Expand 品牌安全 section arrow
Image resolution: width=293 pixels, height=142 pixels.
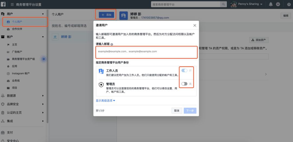43,104
